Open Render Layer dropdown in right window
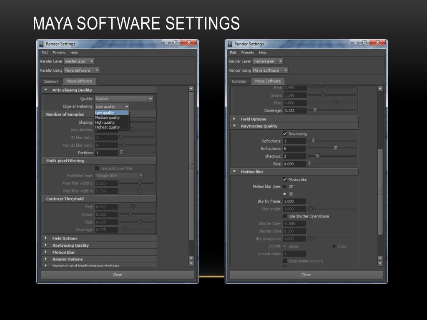This screenshot has width=427, height=320. coord(268,61)
